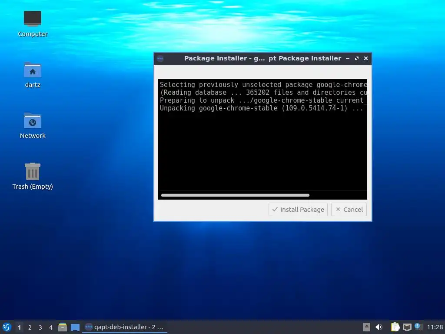Open the volume control tray icon

click(x=379, y=327)
